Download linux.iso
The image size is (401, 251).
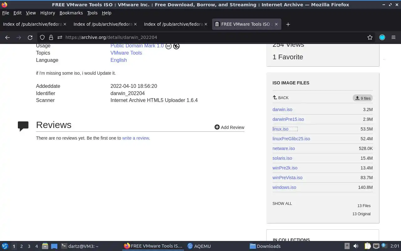[x=280, y=129]
